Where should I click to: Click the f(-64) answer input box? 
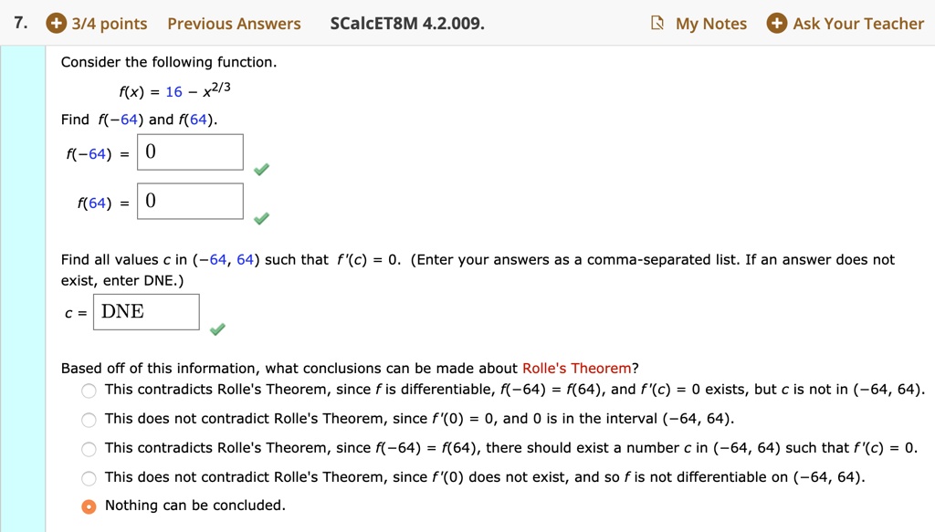[190, 152]
